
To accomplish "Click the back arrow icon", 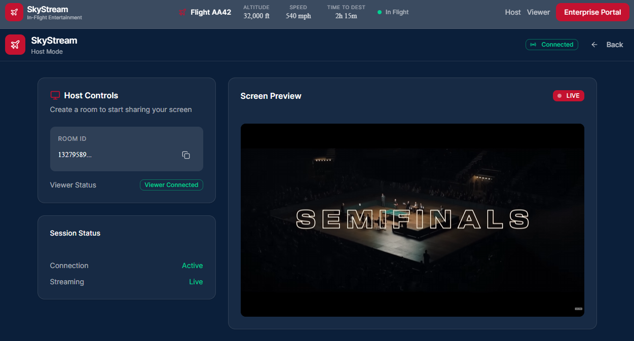I will coord(594,45).
